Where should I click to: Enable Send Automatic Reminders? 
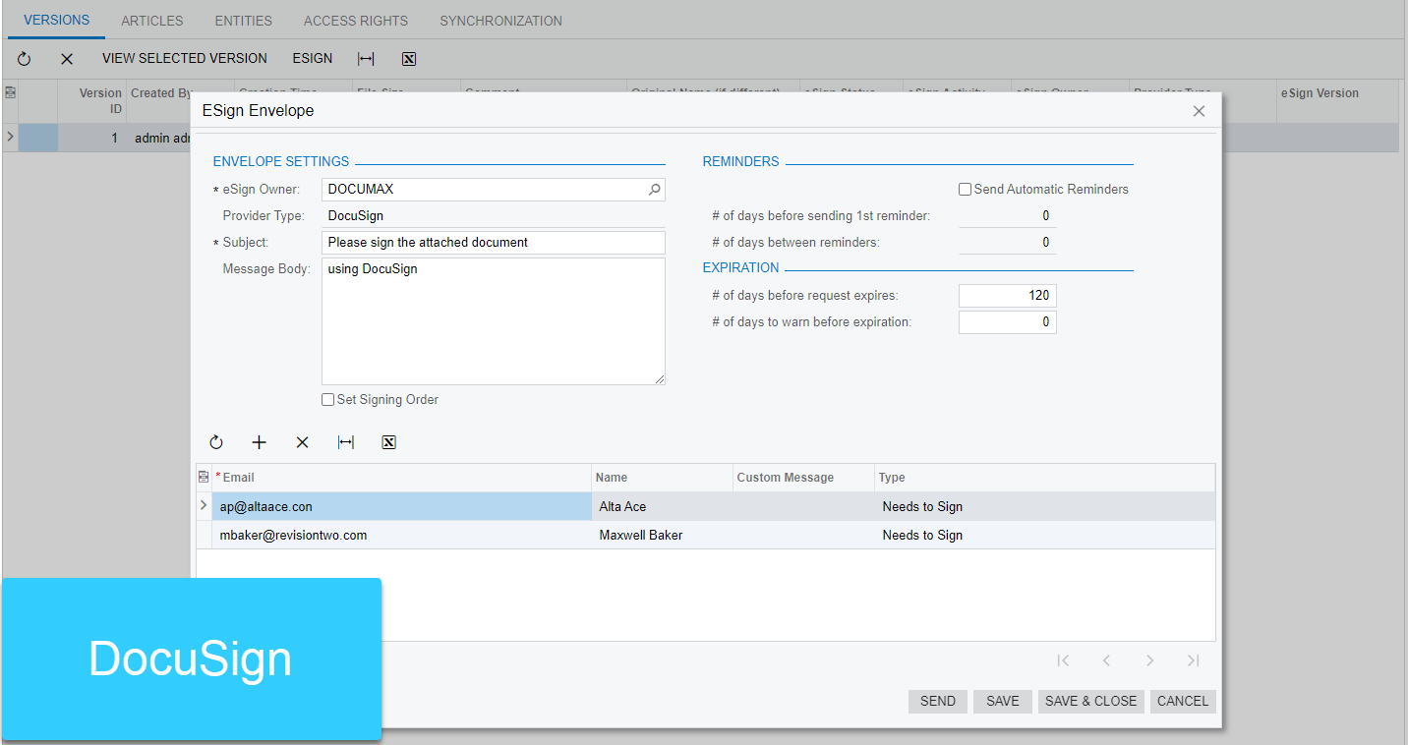tap(966, 190)
